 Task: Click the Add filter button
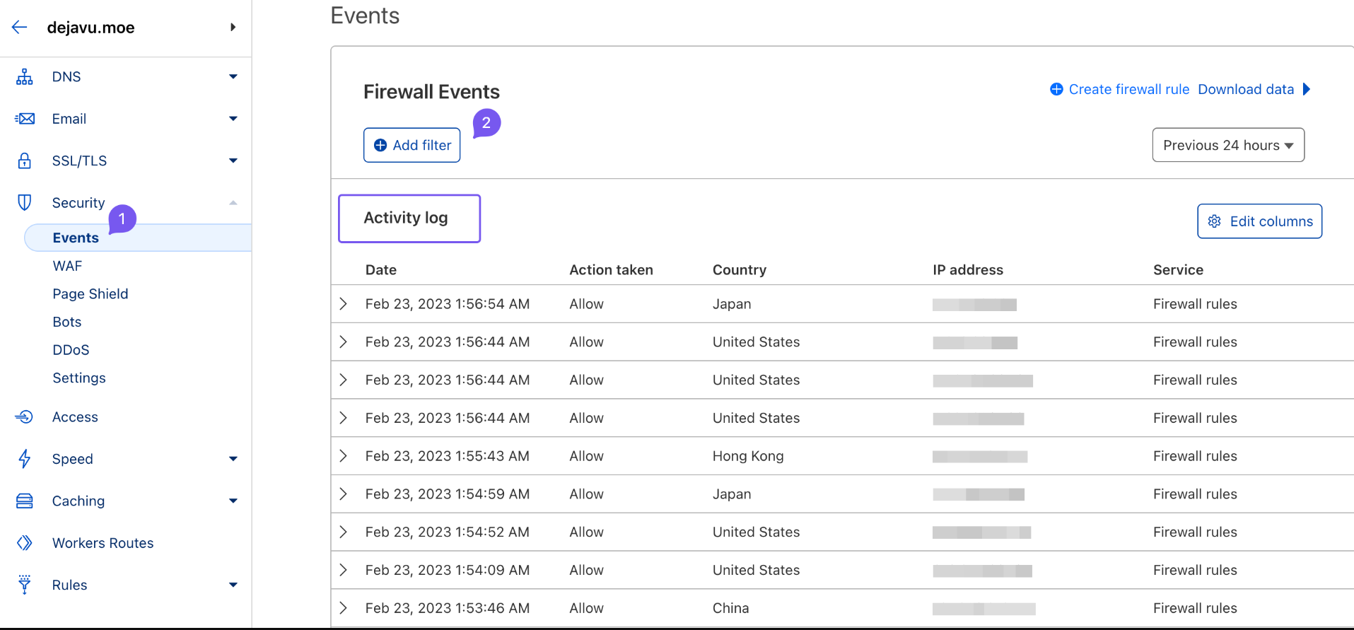pyautogui.click(x=412, y=145)
